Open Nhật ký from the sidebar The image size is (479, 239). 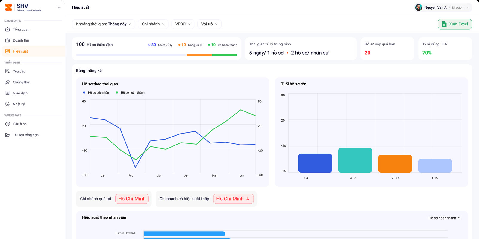(x=33, y=104)
